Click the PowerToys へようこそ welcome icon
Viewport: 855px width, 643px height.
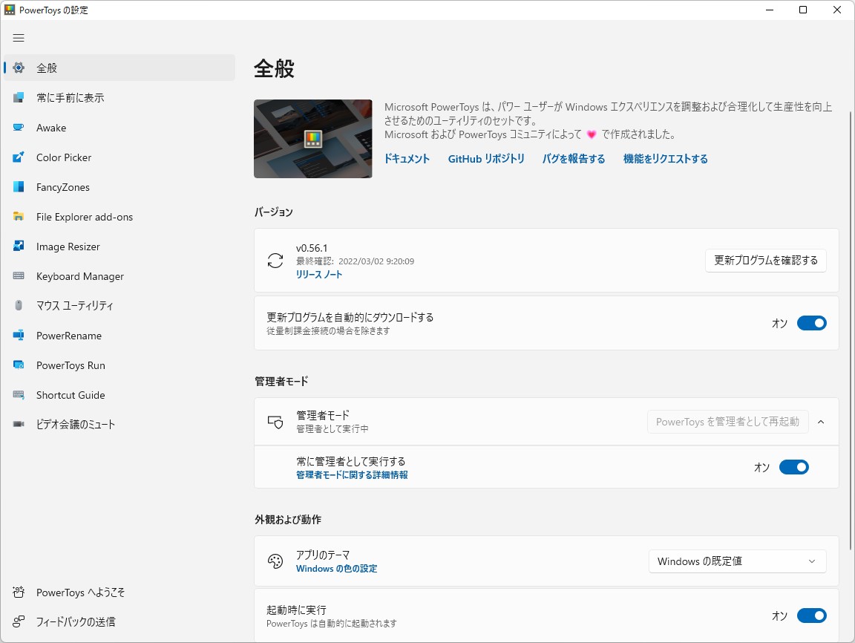(x=19, y=592)
